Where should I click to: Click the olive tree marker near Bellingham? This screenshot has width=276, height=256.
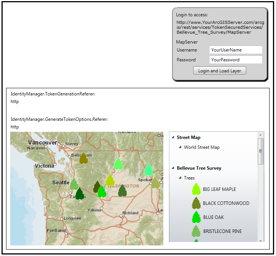[x=84, y=158]
